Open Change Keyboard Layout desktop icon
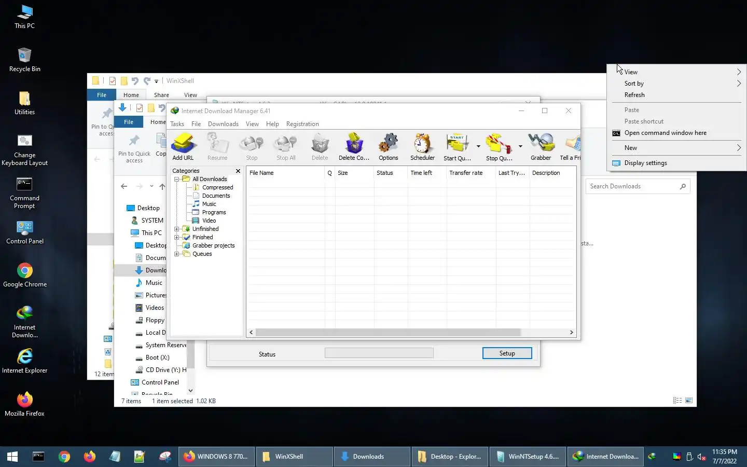Screen dimensions: 747x467 click(x=24, y=150)
